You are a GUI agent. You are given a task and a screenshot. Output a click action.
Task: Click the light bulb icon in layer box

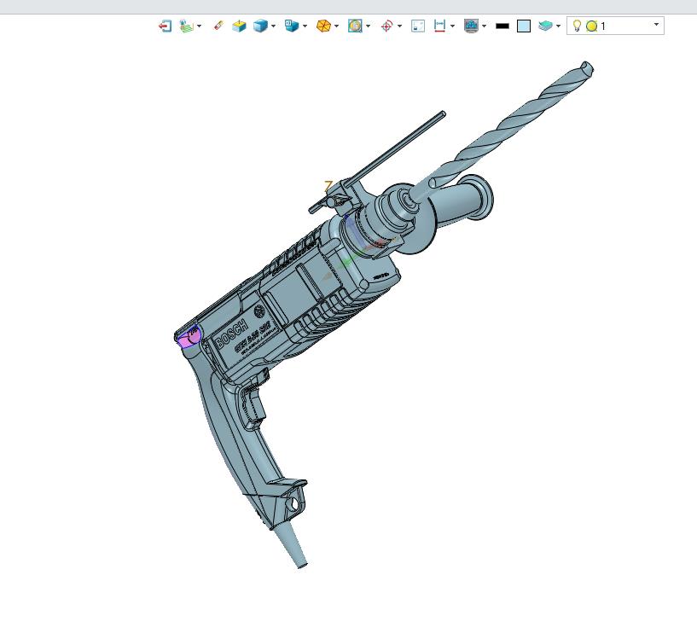[577, 26]
